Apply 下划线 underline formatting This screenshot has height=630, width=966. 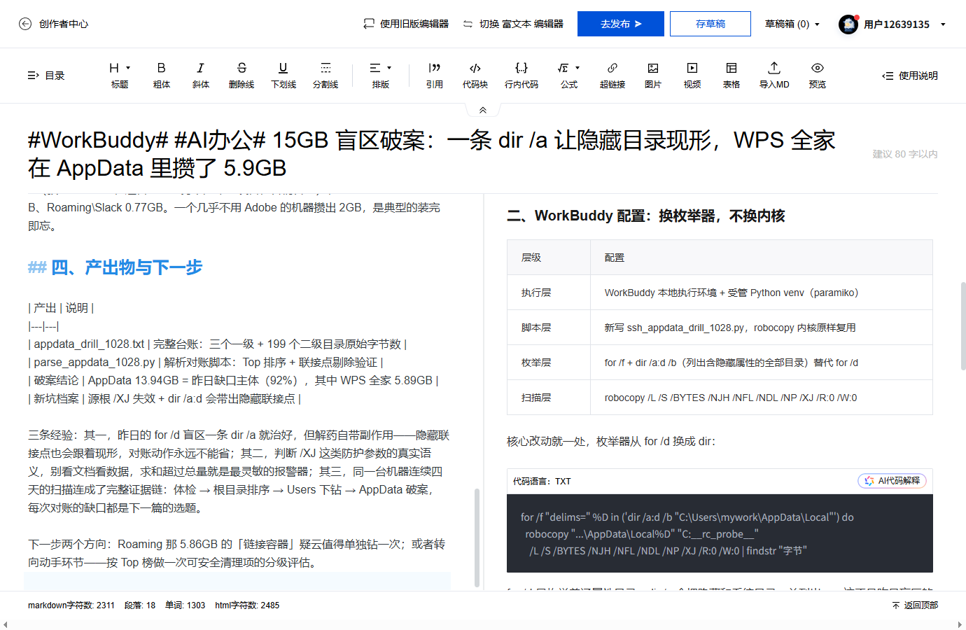[x=283, y=75]
